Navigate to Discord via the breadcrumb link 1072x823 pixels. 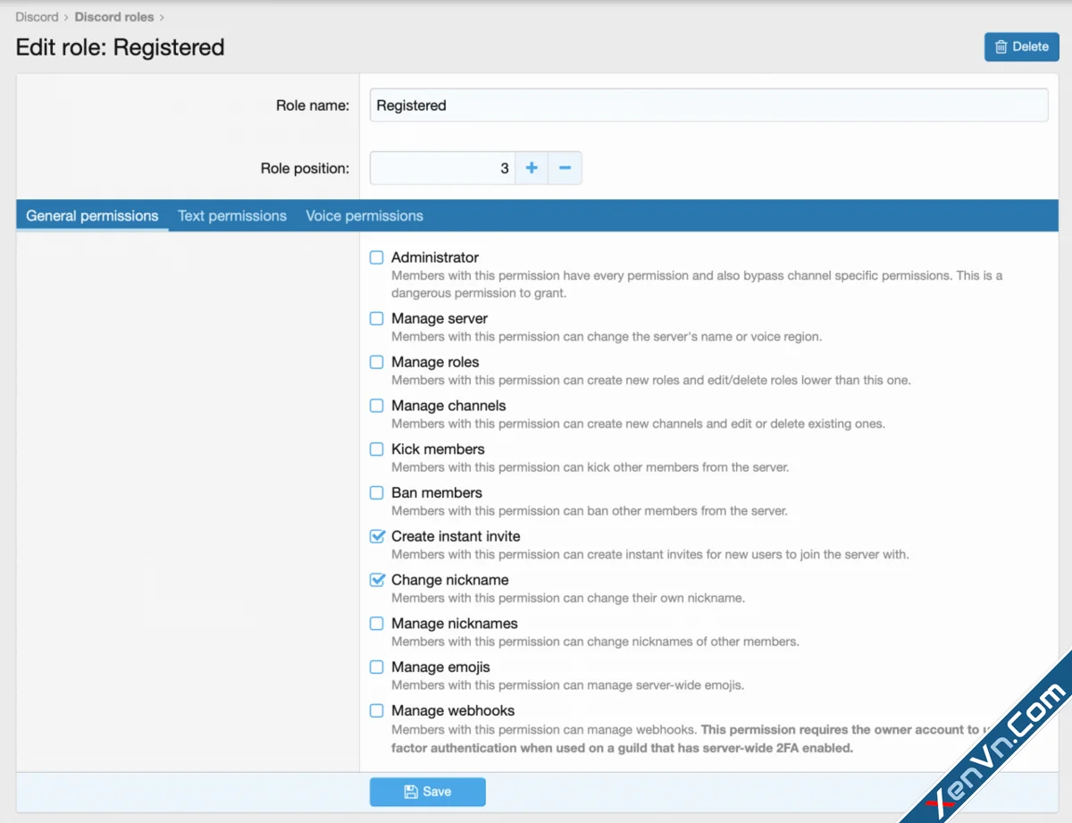[37, 16]
